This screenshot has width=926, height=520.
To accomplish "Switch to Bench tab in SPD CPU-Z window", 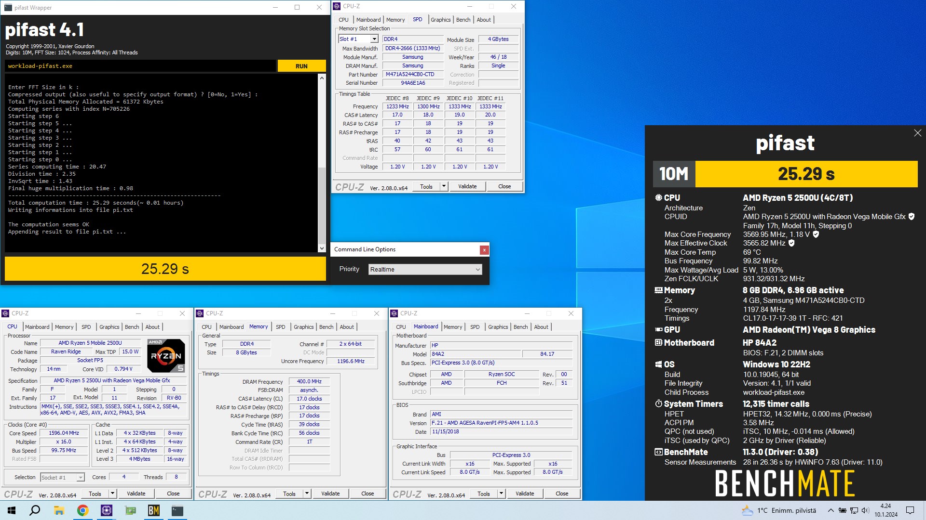I will pos(463,20).
